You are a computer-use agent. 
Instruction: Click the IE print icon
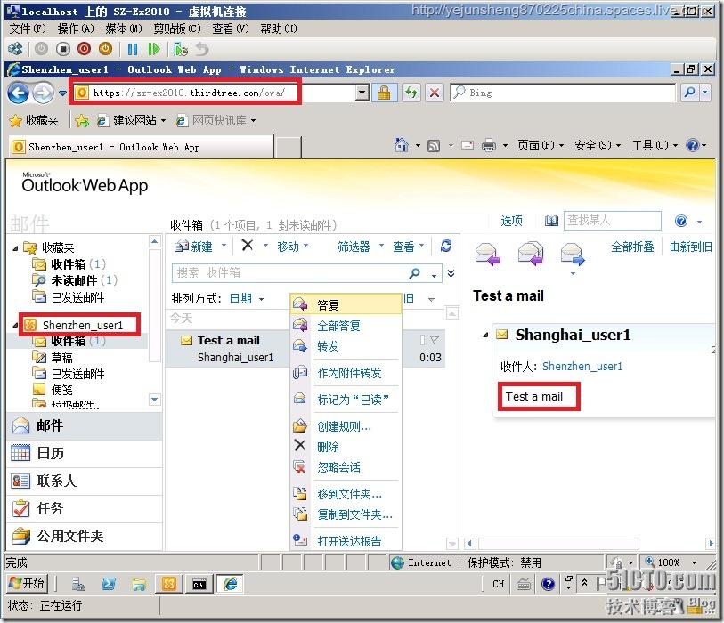(489, 146)
